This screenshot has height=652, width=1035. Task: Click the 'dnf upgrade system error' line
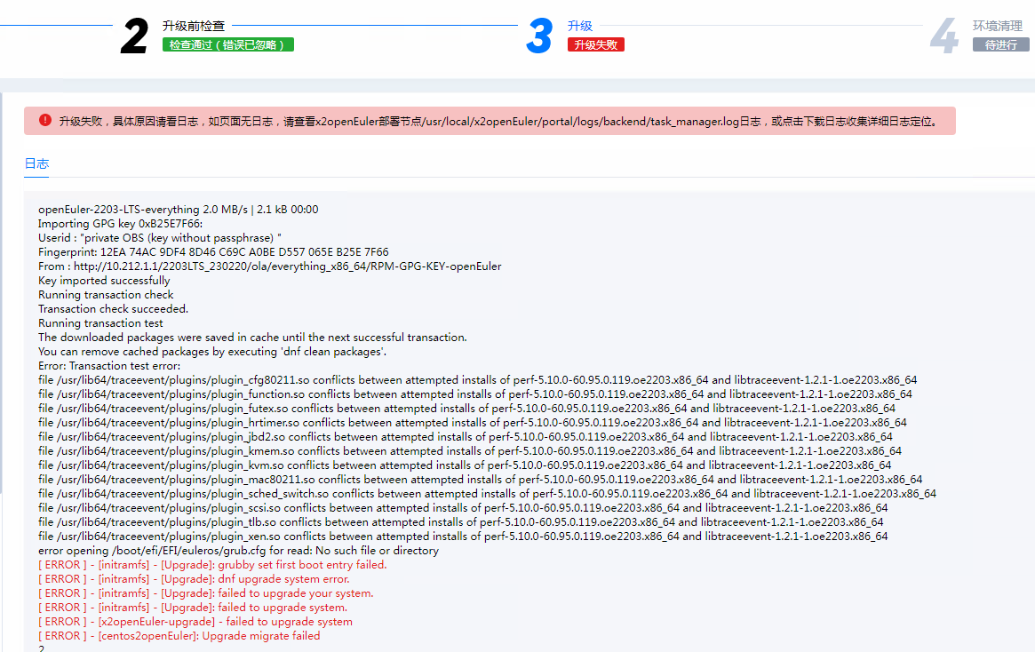(194, 579)
